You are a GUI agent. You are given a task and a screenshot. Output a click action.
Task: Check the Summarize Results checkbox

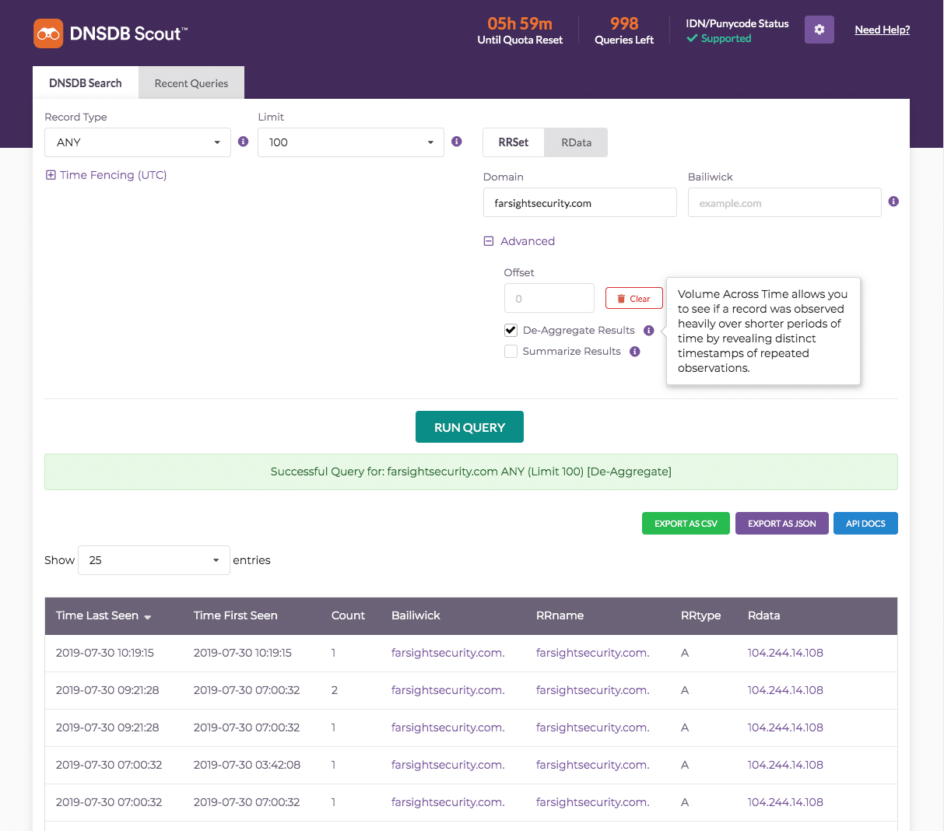[x=511, y=351]
